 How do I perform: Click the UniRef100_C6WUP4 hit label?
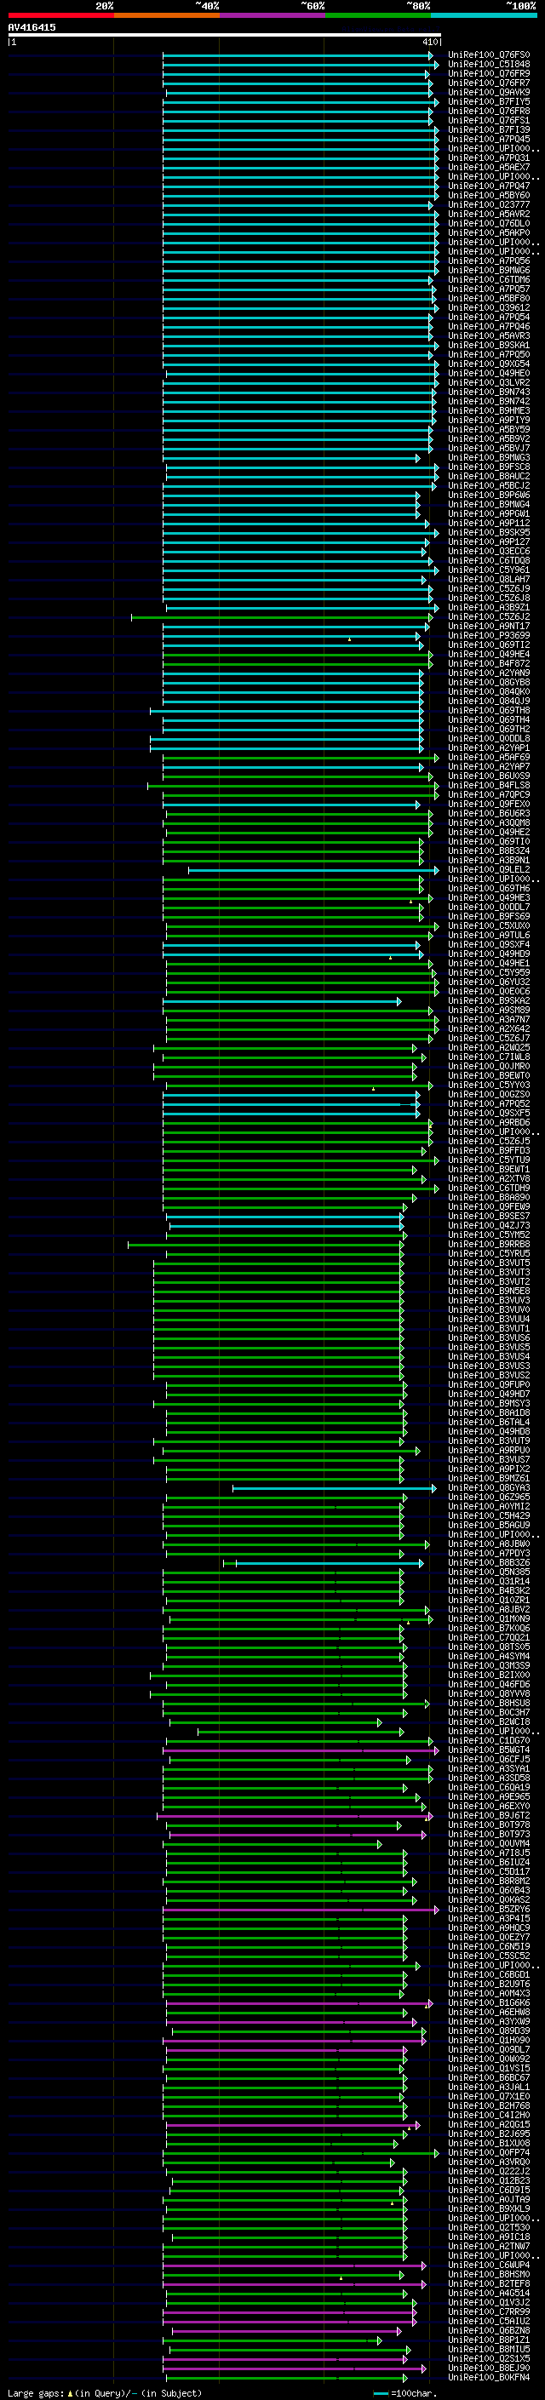coord(489,2265)
